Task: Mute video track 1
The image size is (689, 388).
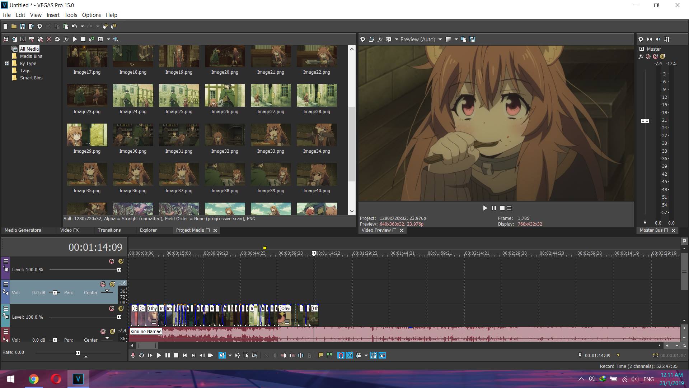Action: (112, 261)
